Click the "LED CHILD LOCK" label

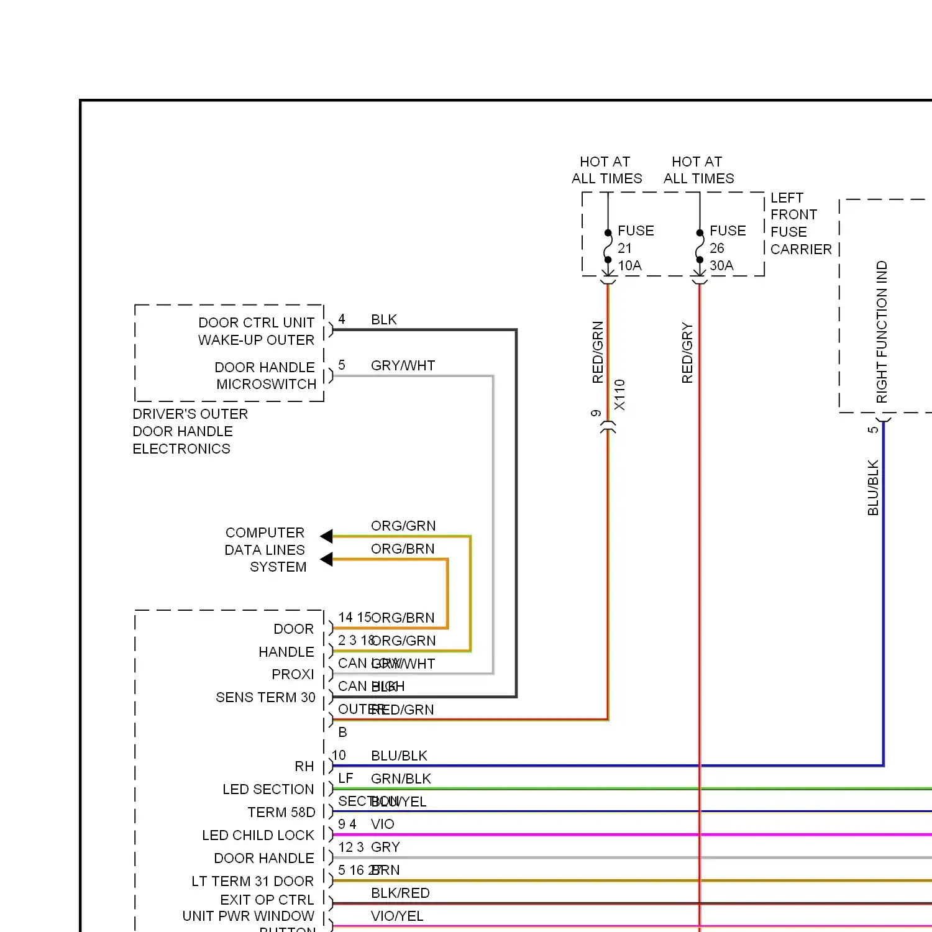pos(258,835)
